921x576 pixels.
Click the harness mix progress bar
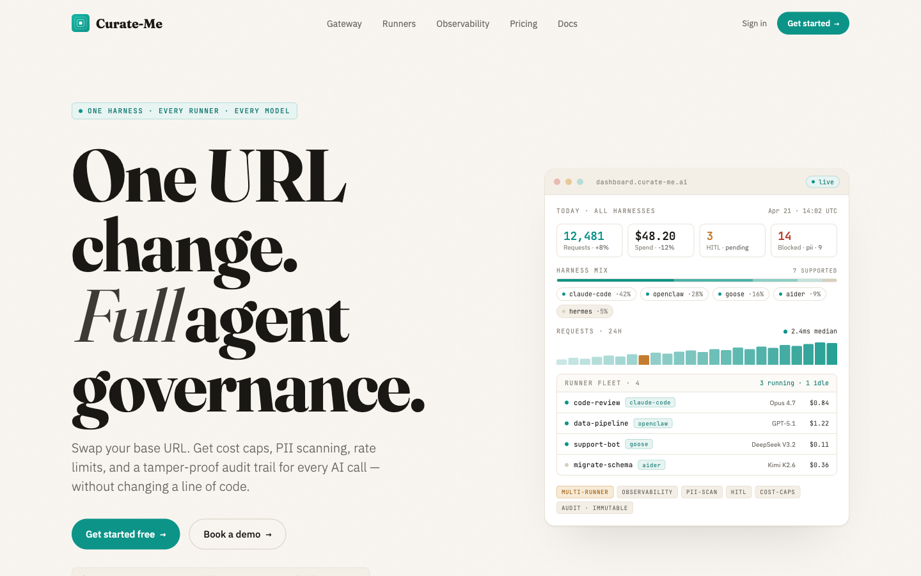pos(697,280)
